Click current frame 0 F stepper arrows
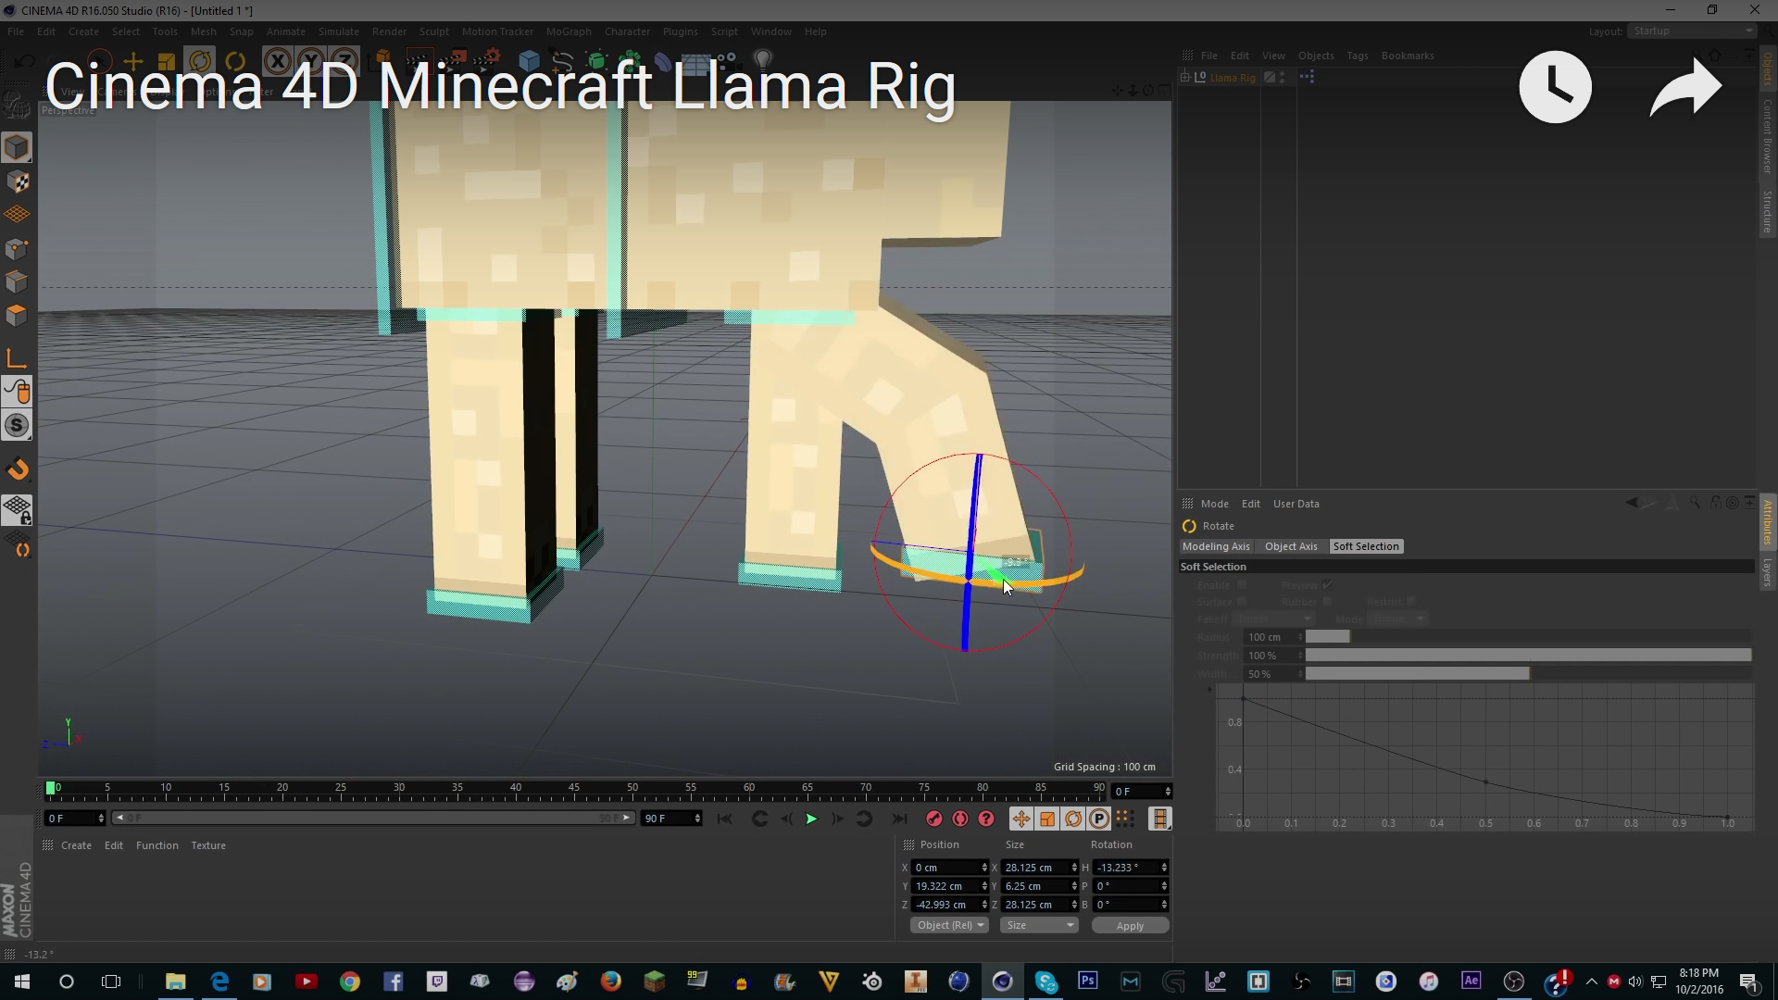Image resolution: width=1778 pixels, height=1000 pixels. (x=101, y=819)
